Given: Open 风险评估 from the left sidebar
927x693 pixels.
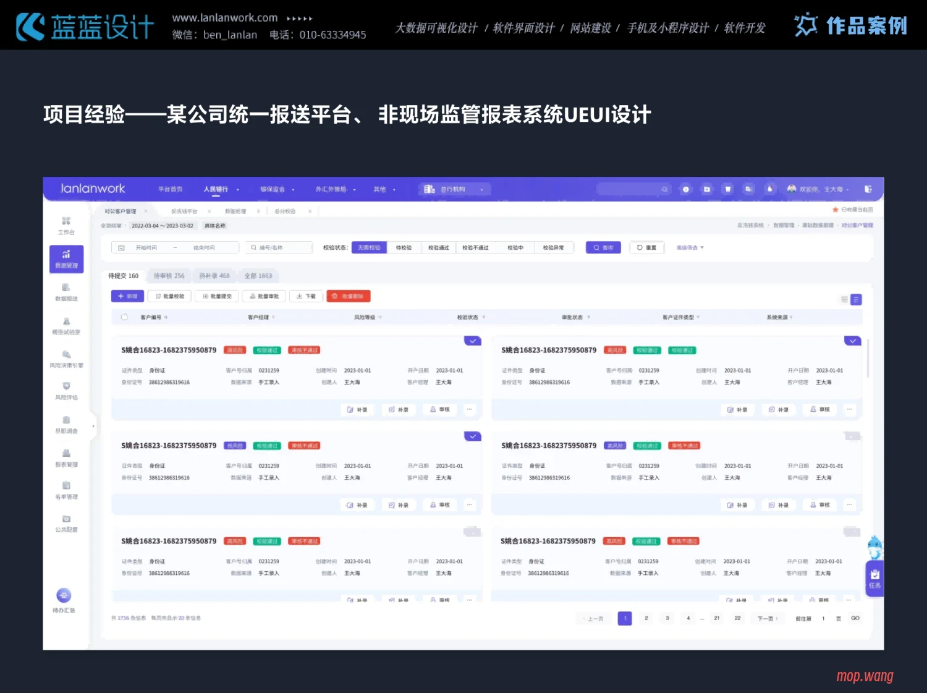Looking at the screenshot, I should point(66,390).
